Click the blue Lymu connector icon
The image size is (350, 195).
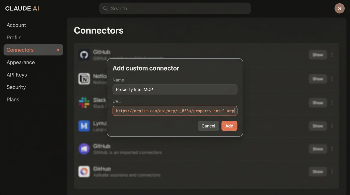tap(84, 126)
